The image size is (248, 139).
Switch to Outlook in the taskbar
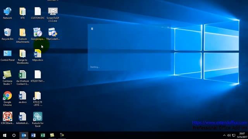[x=24, y=135]
